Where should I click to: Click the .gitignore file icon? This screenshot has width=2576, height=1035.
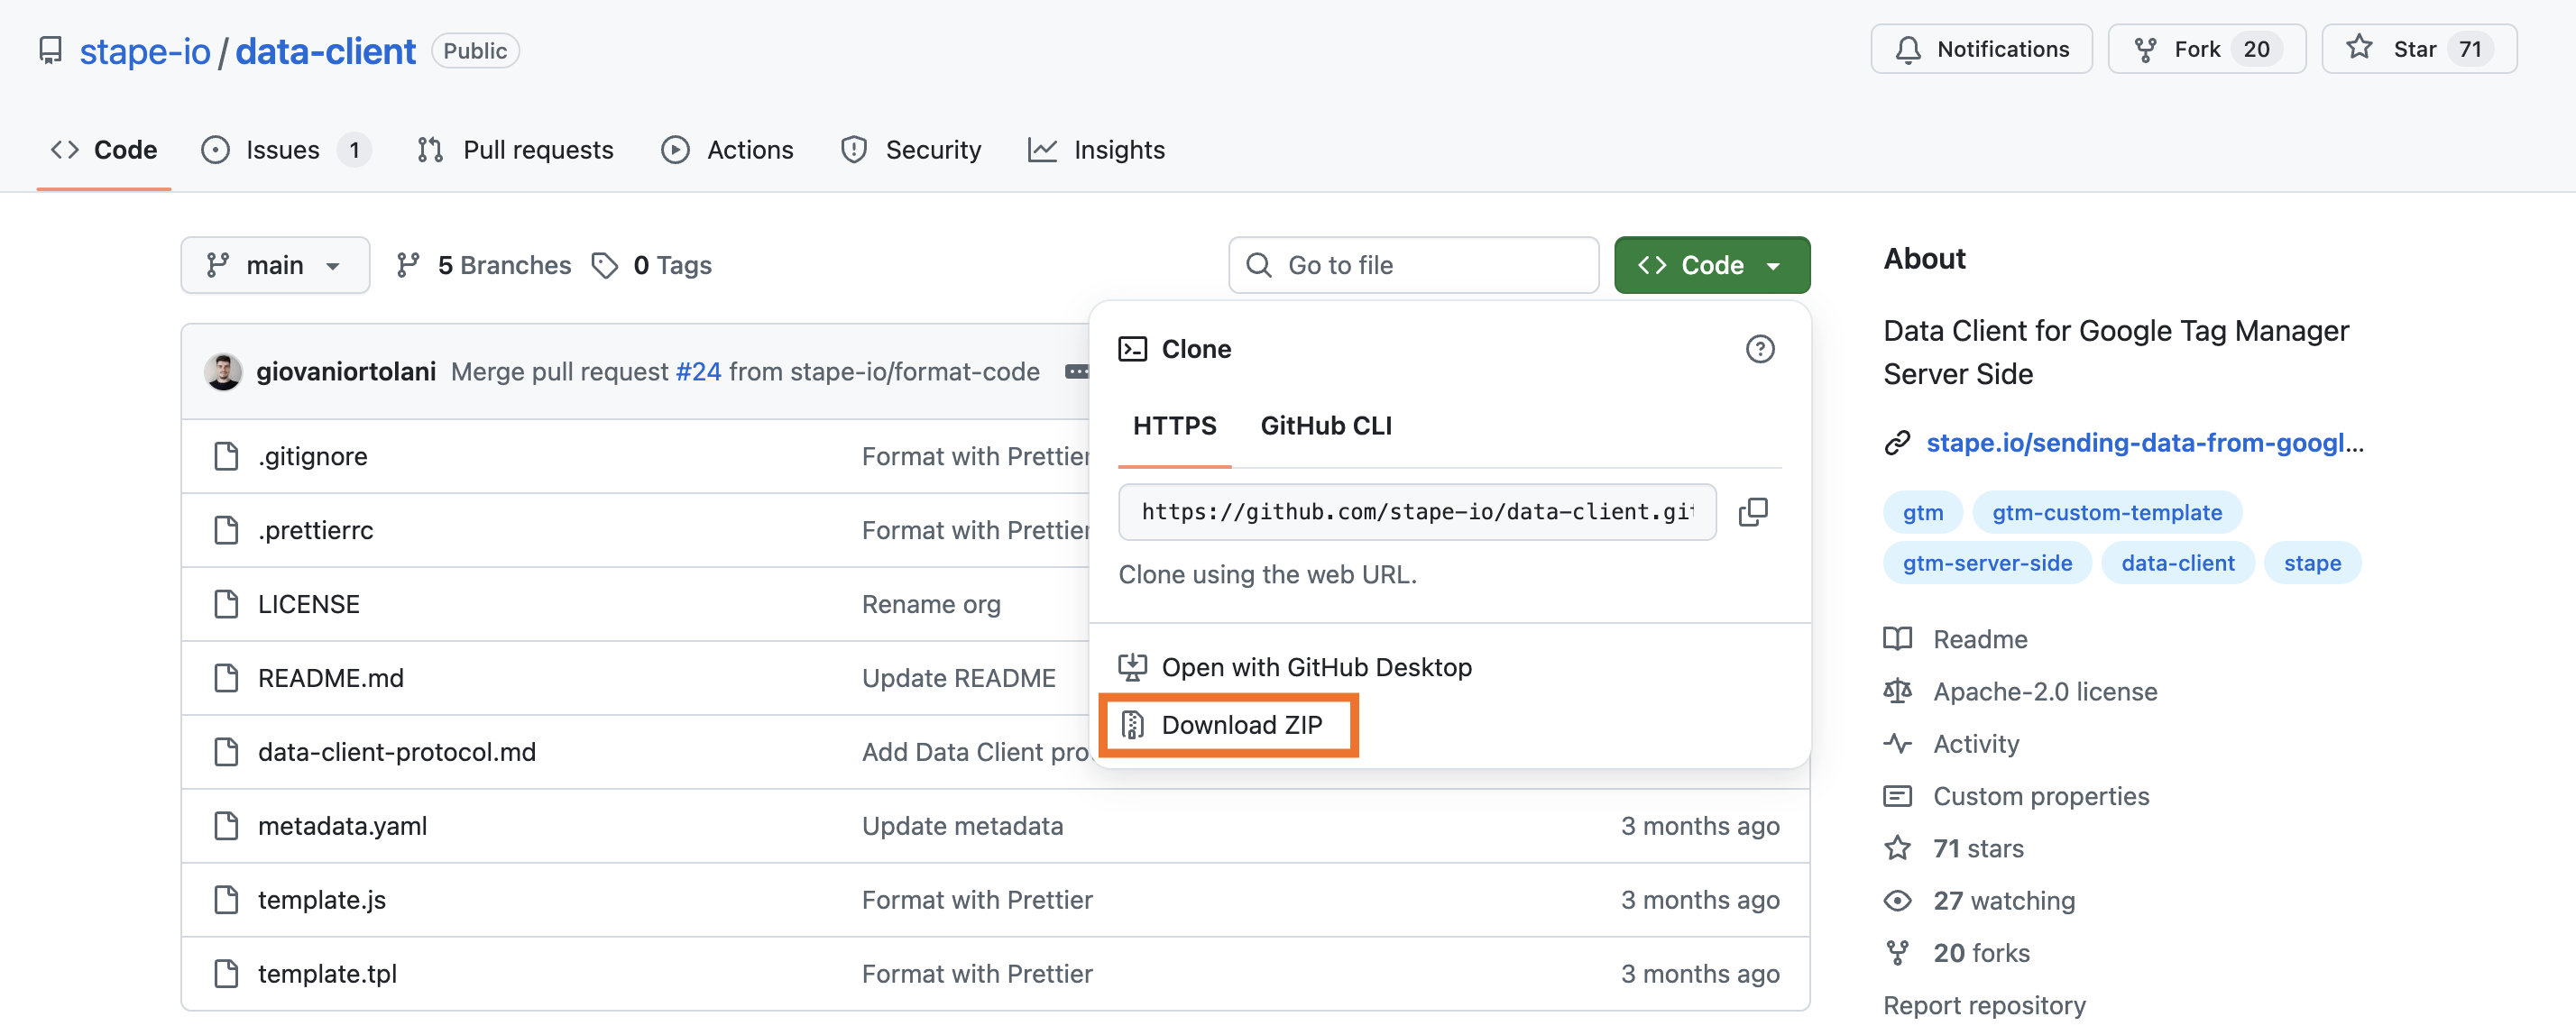227,456
